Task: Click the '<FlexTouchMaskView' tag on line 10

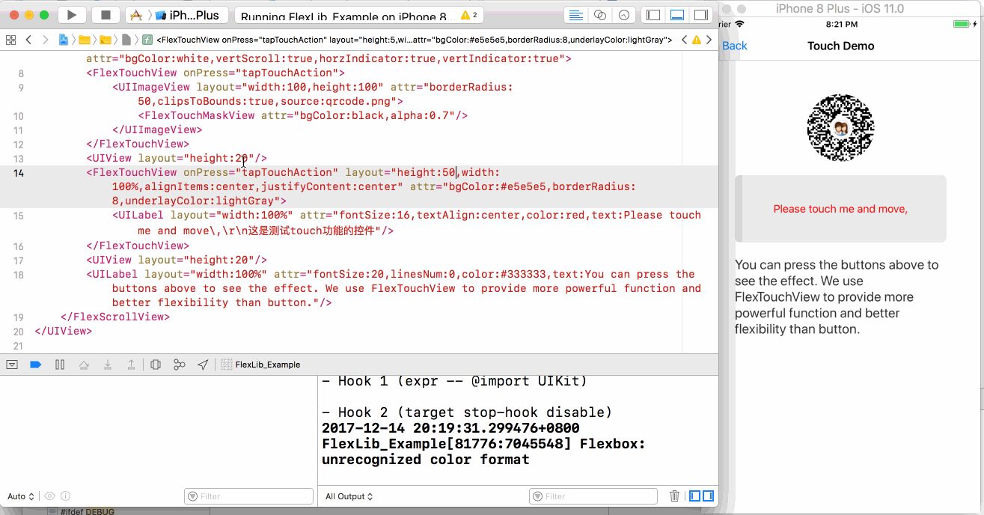Action: 197,115
